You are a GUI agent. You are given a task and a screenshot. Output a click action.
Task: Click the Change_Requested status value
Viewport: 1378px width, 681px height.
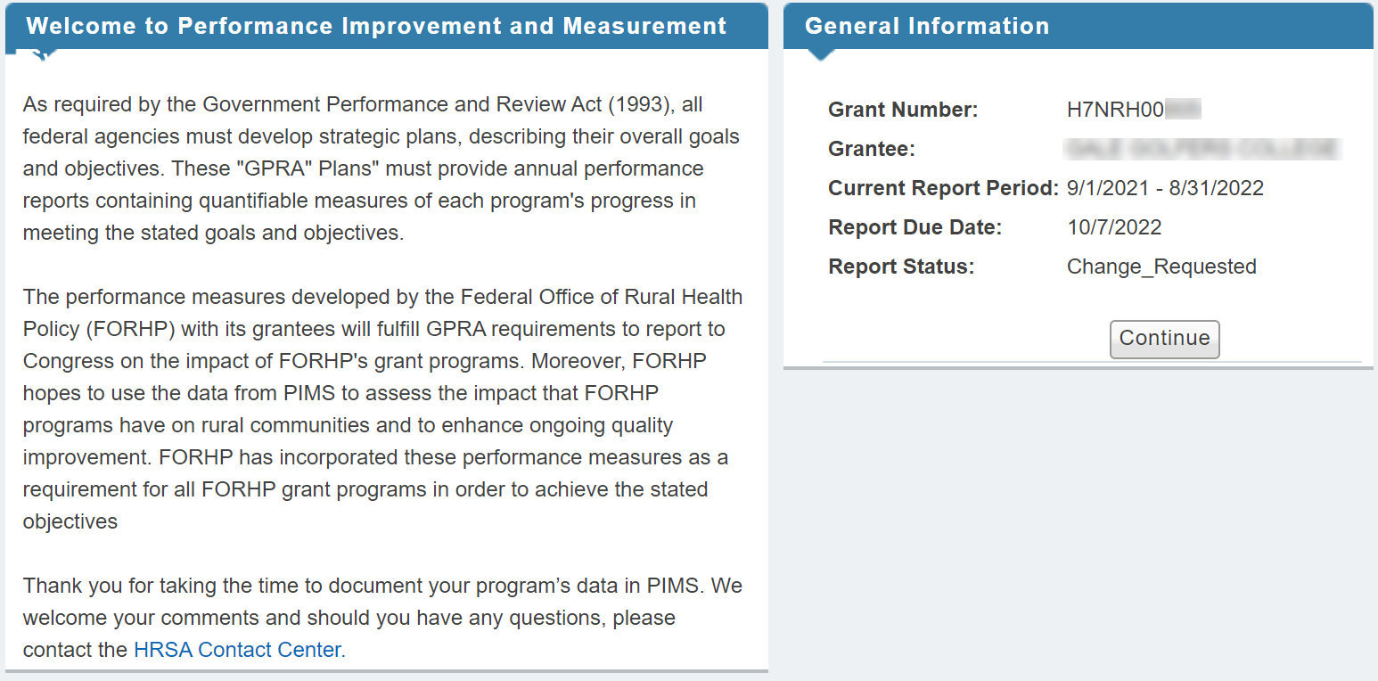coord(1161,267)
